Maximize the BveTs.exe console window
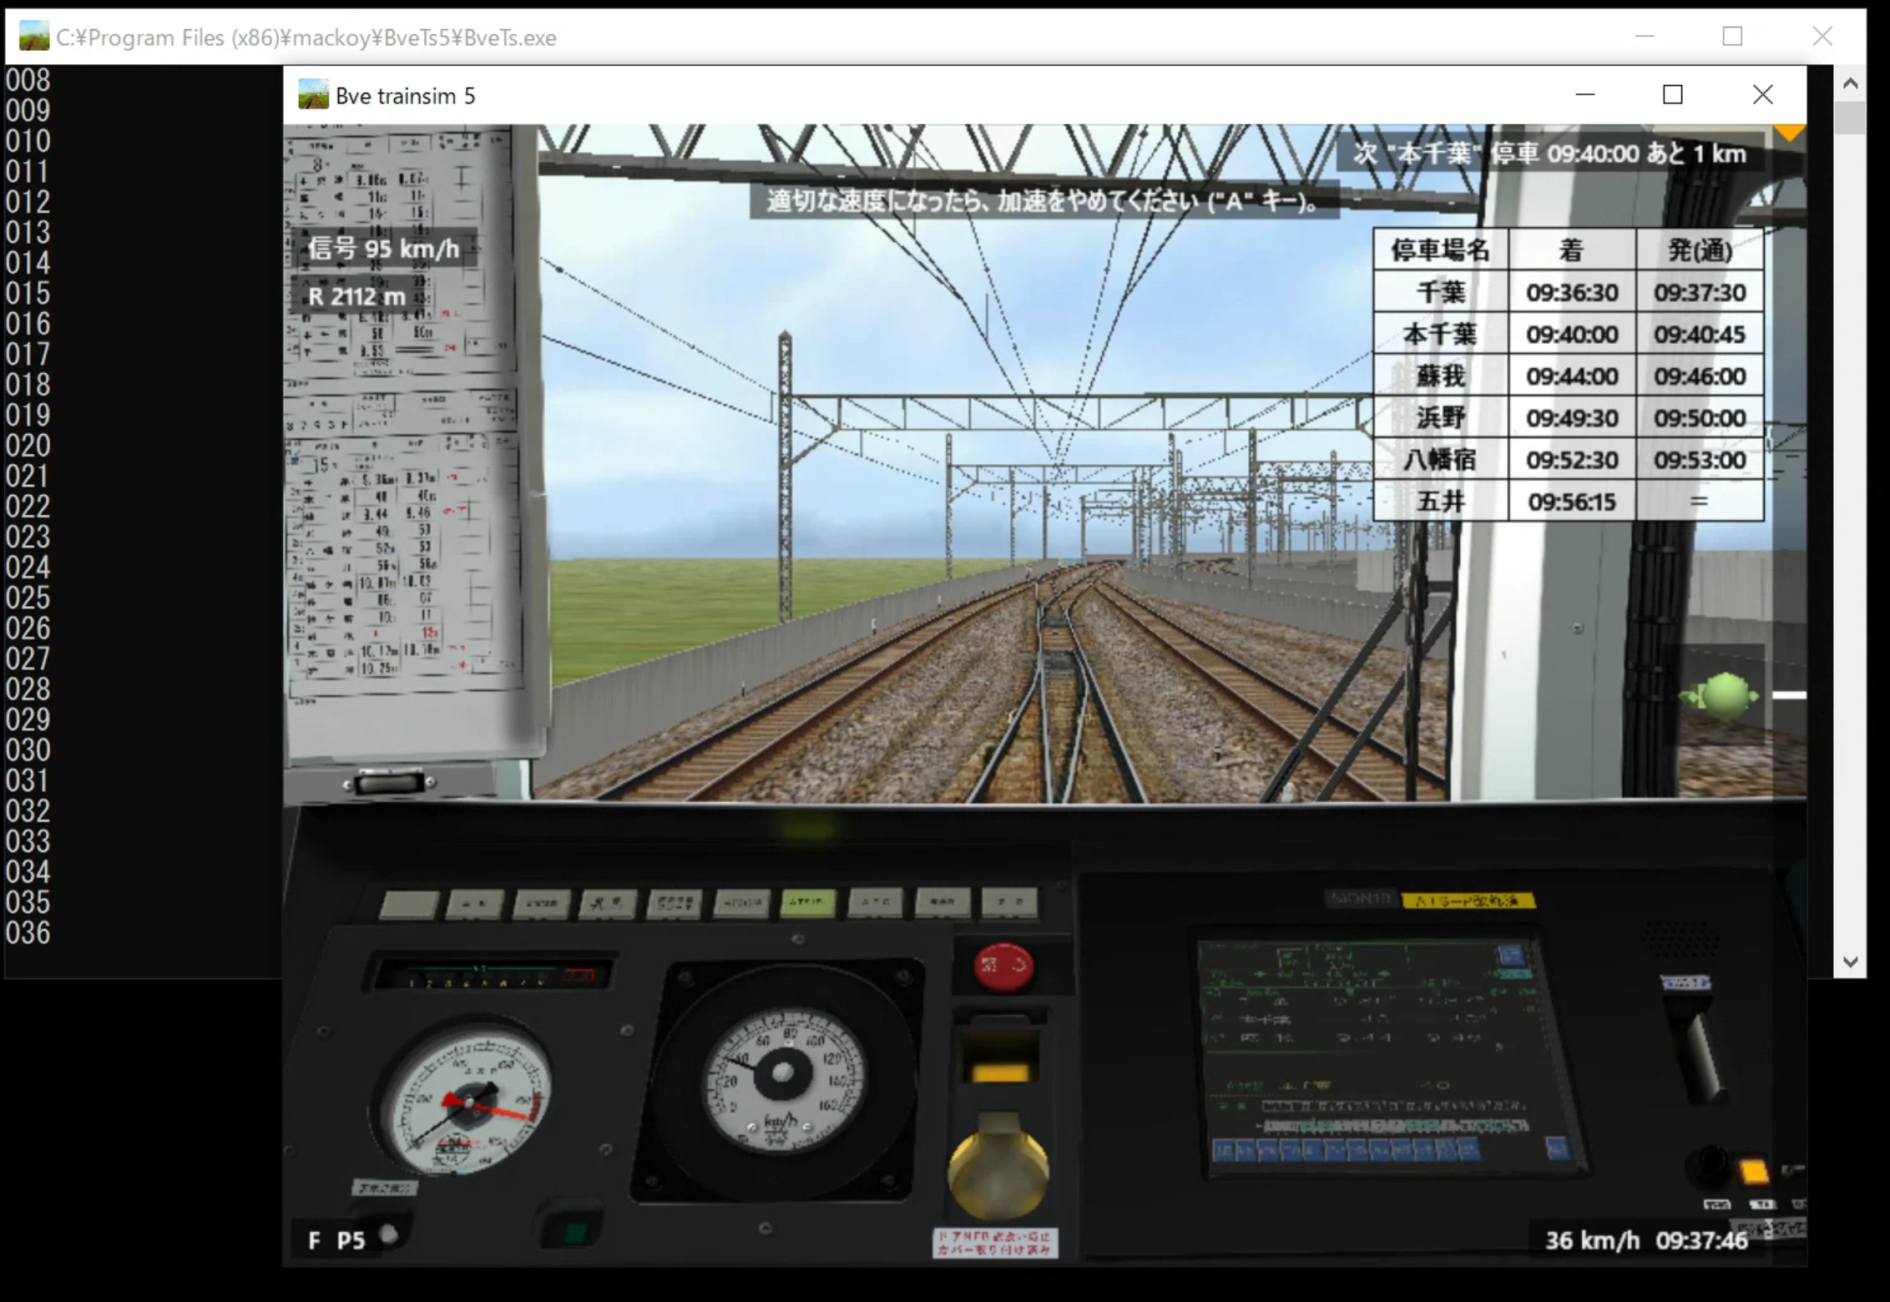The height and width of the screenshot is (1302, 1890). point(1732,36)
